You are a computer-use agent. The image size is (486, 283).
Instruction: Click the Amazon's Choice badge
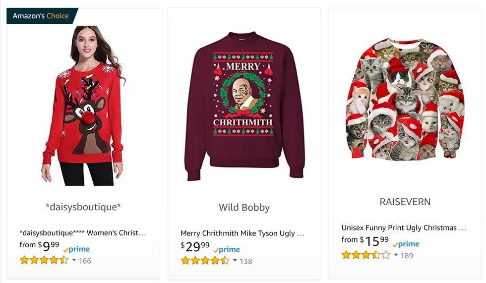[x=41, y=16]
